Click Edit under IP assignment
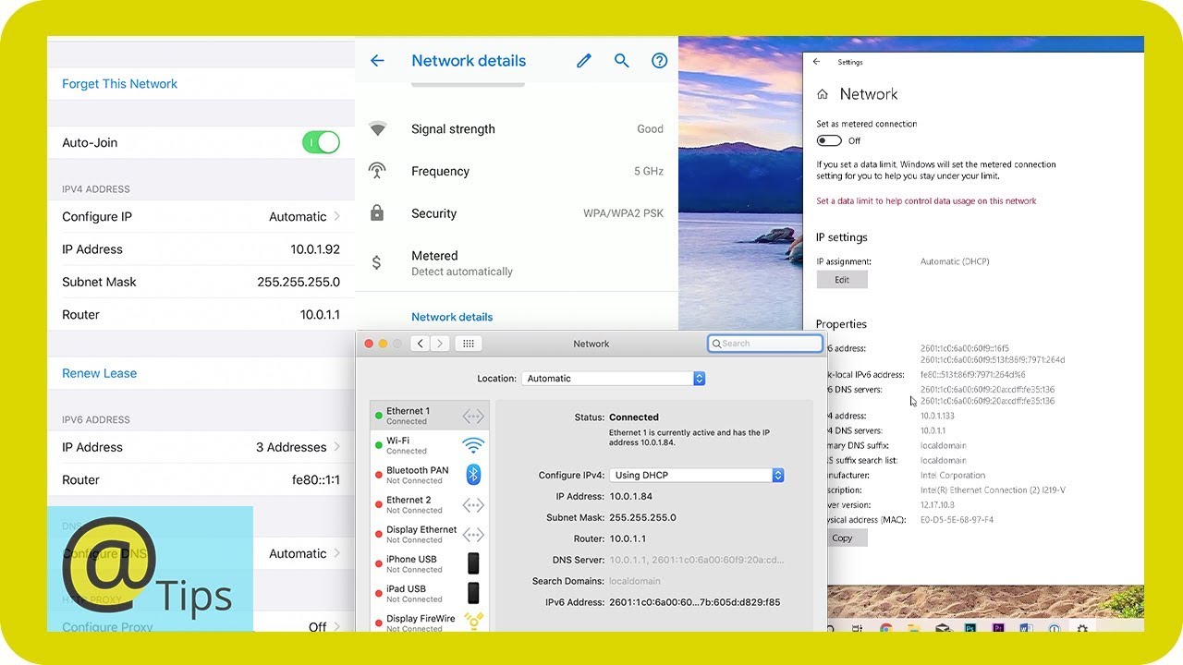Viewport: 1183px width, 665px height. (842, 280)
